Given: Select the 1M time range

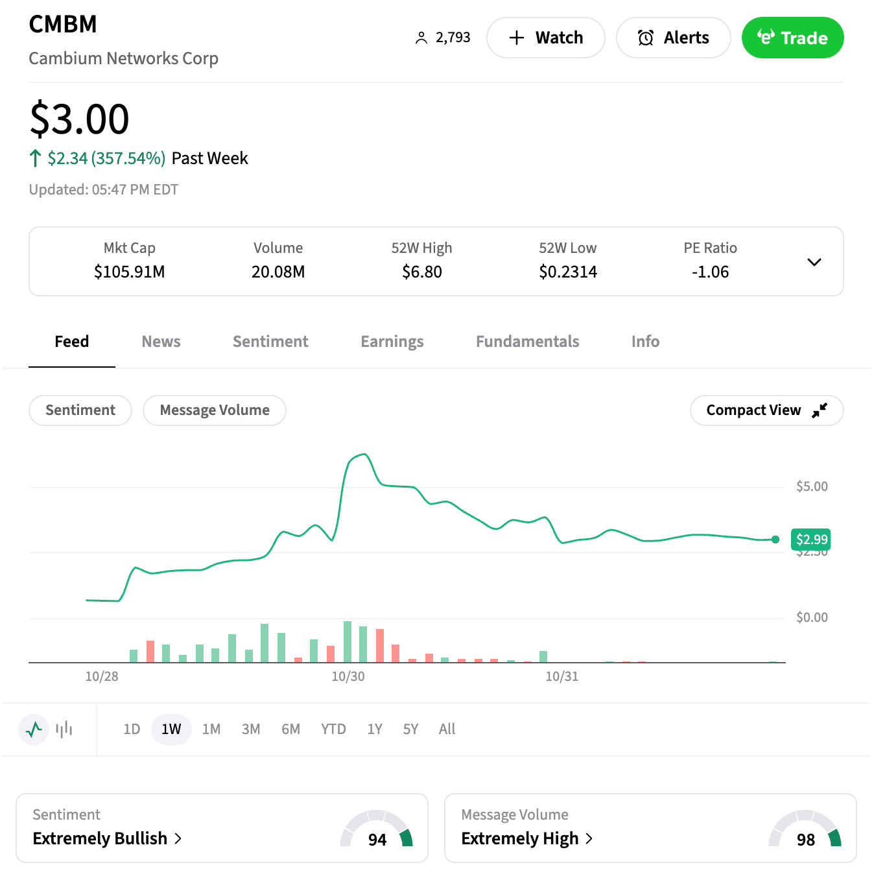Looking at the screenshot, I should tap(211, 730).
